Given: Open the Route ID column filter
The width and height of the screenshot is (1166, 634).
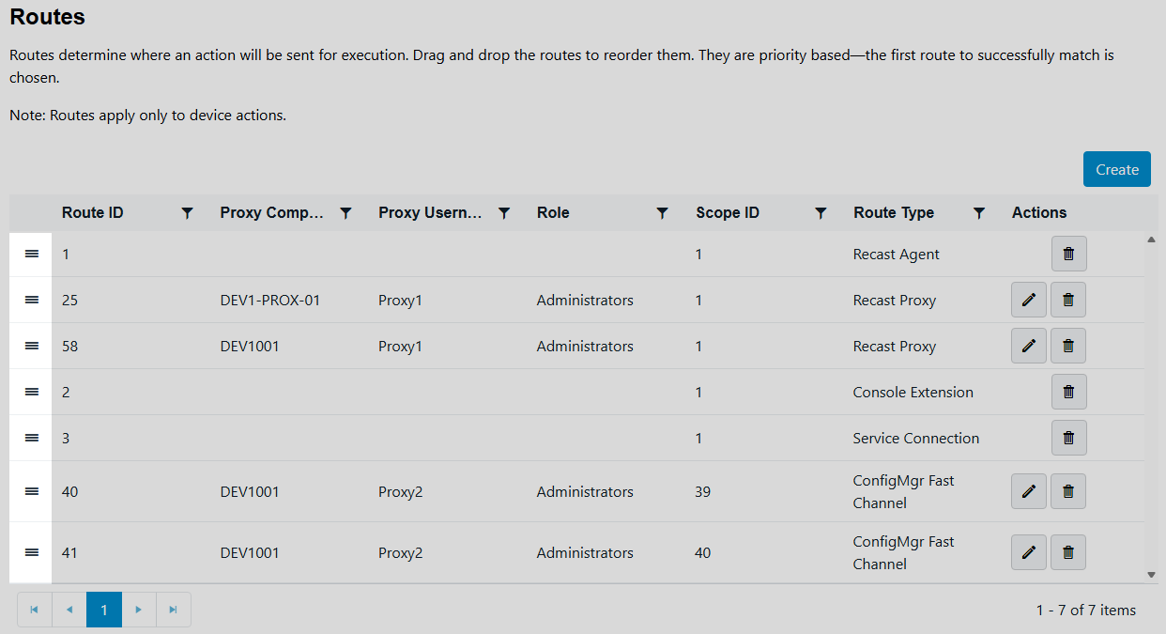Looking at the screenshot, I should [x=187, y=213].
